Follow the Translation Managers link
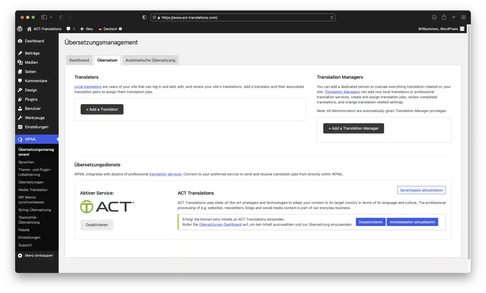The height and width of the screenshot is (293, 486). [342, 92]
